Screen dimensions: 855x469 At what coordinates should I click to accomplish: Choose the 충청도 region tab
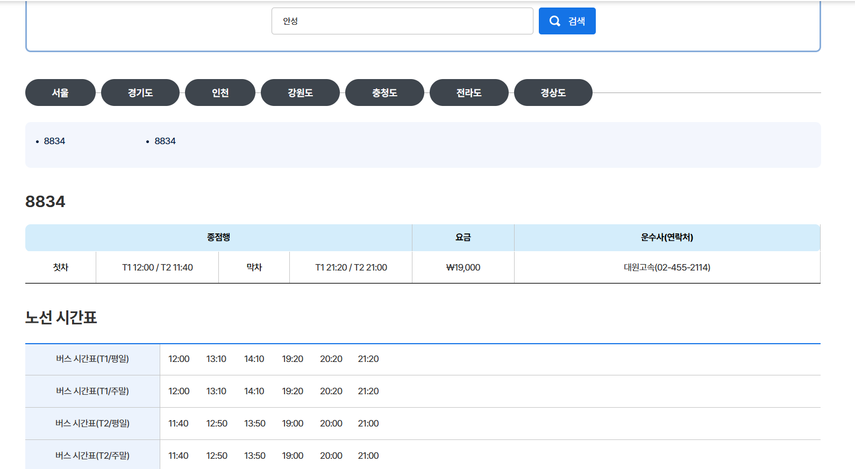(384, 93)
